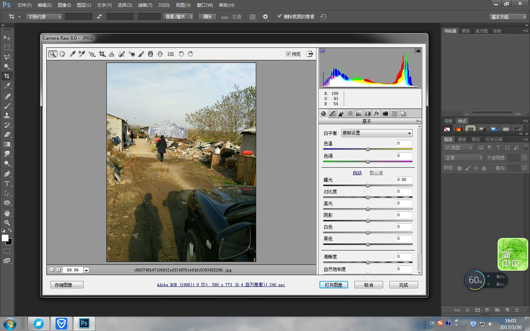Open the 基本功能 workspace dropdown
Image resolution: width=530 pixels, height=331 pixels.
point(508,17)
